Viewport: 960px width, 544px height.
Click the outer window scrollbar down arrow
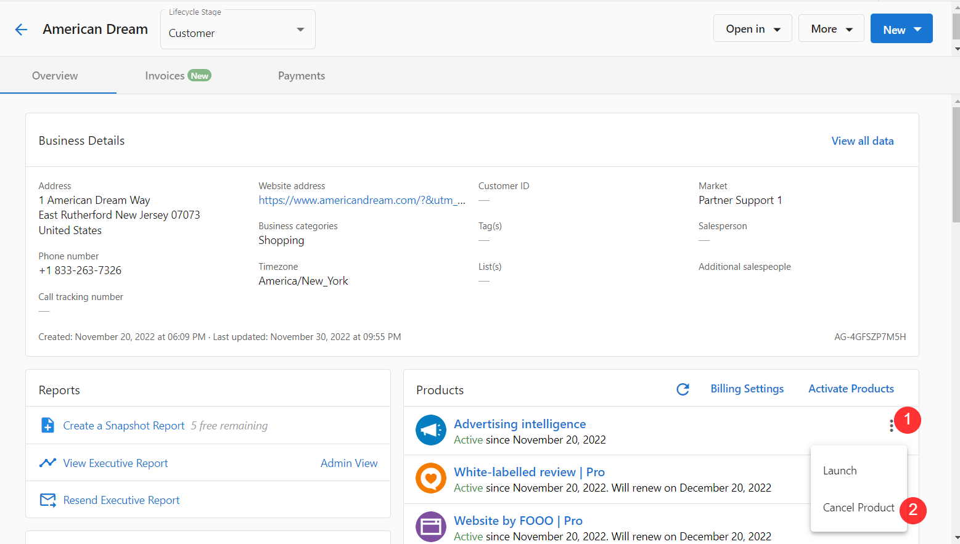tap(956, 49)
